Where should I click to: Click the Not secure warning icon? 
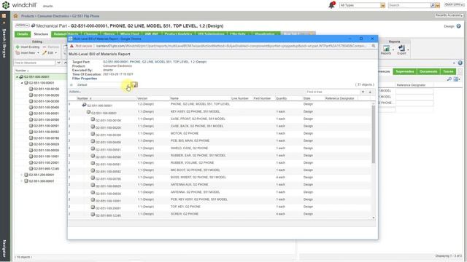(x=72, y=46)
